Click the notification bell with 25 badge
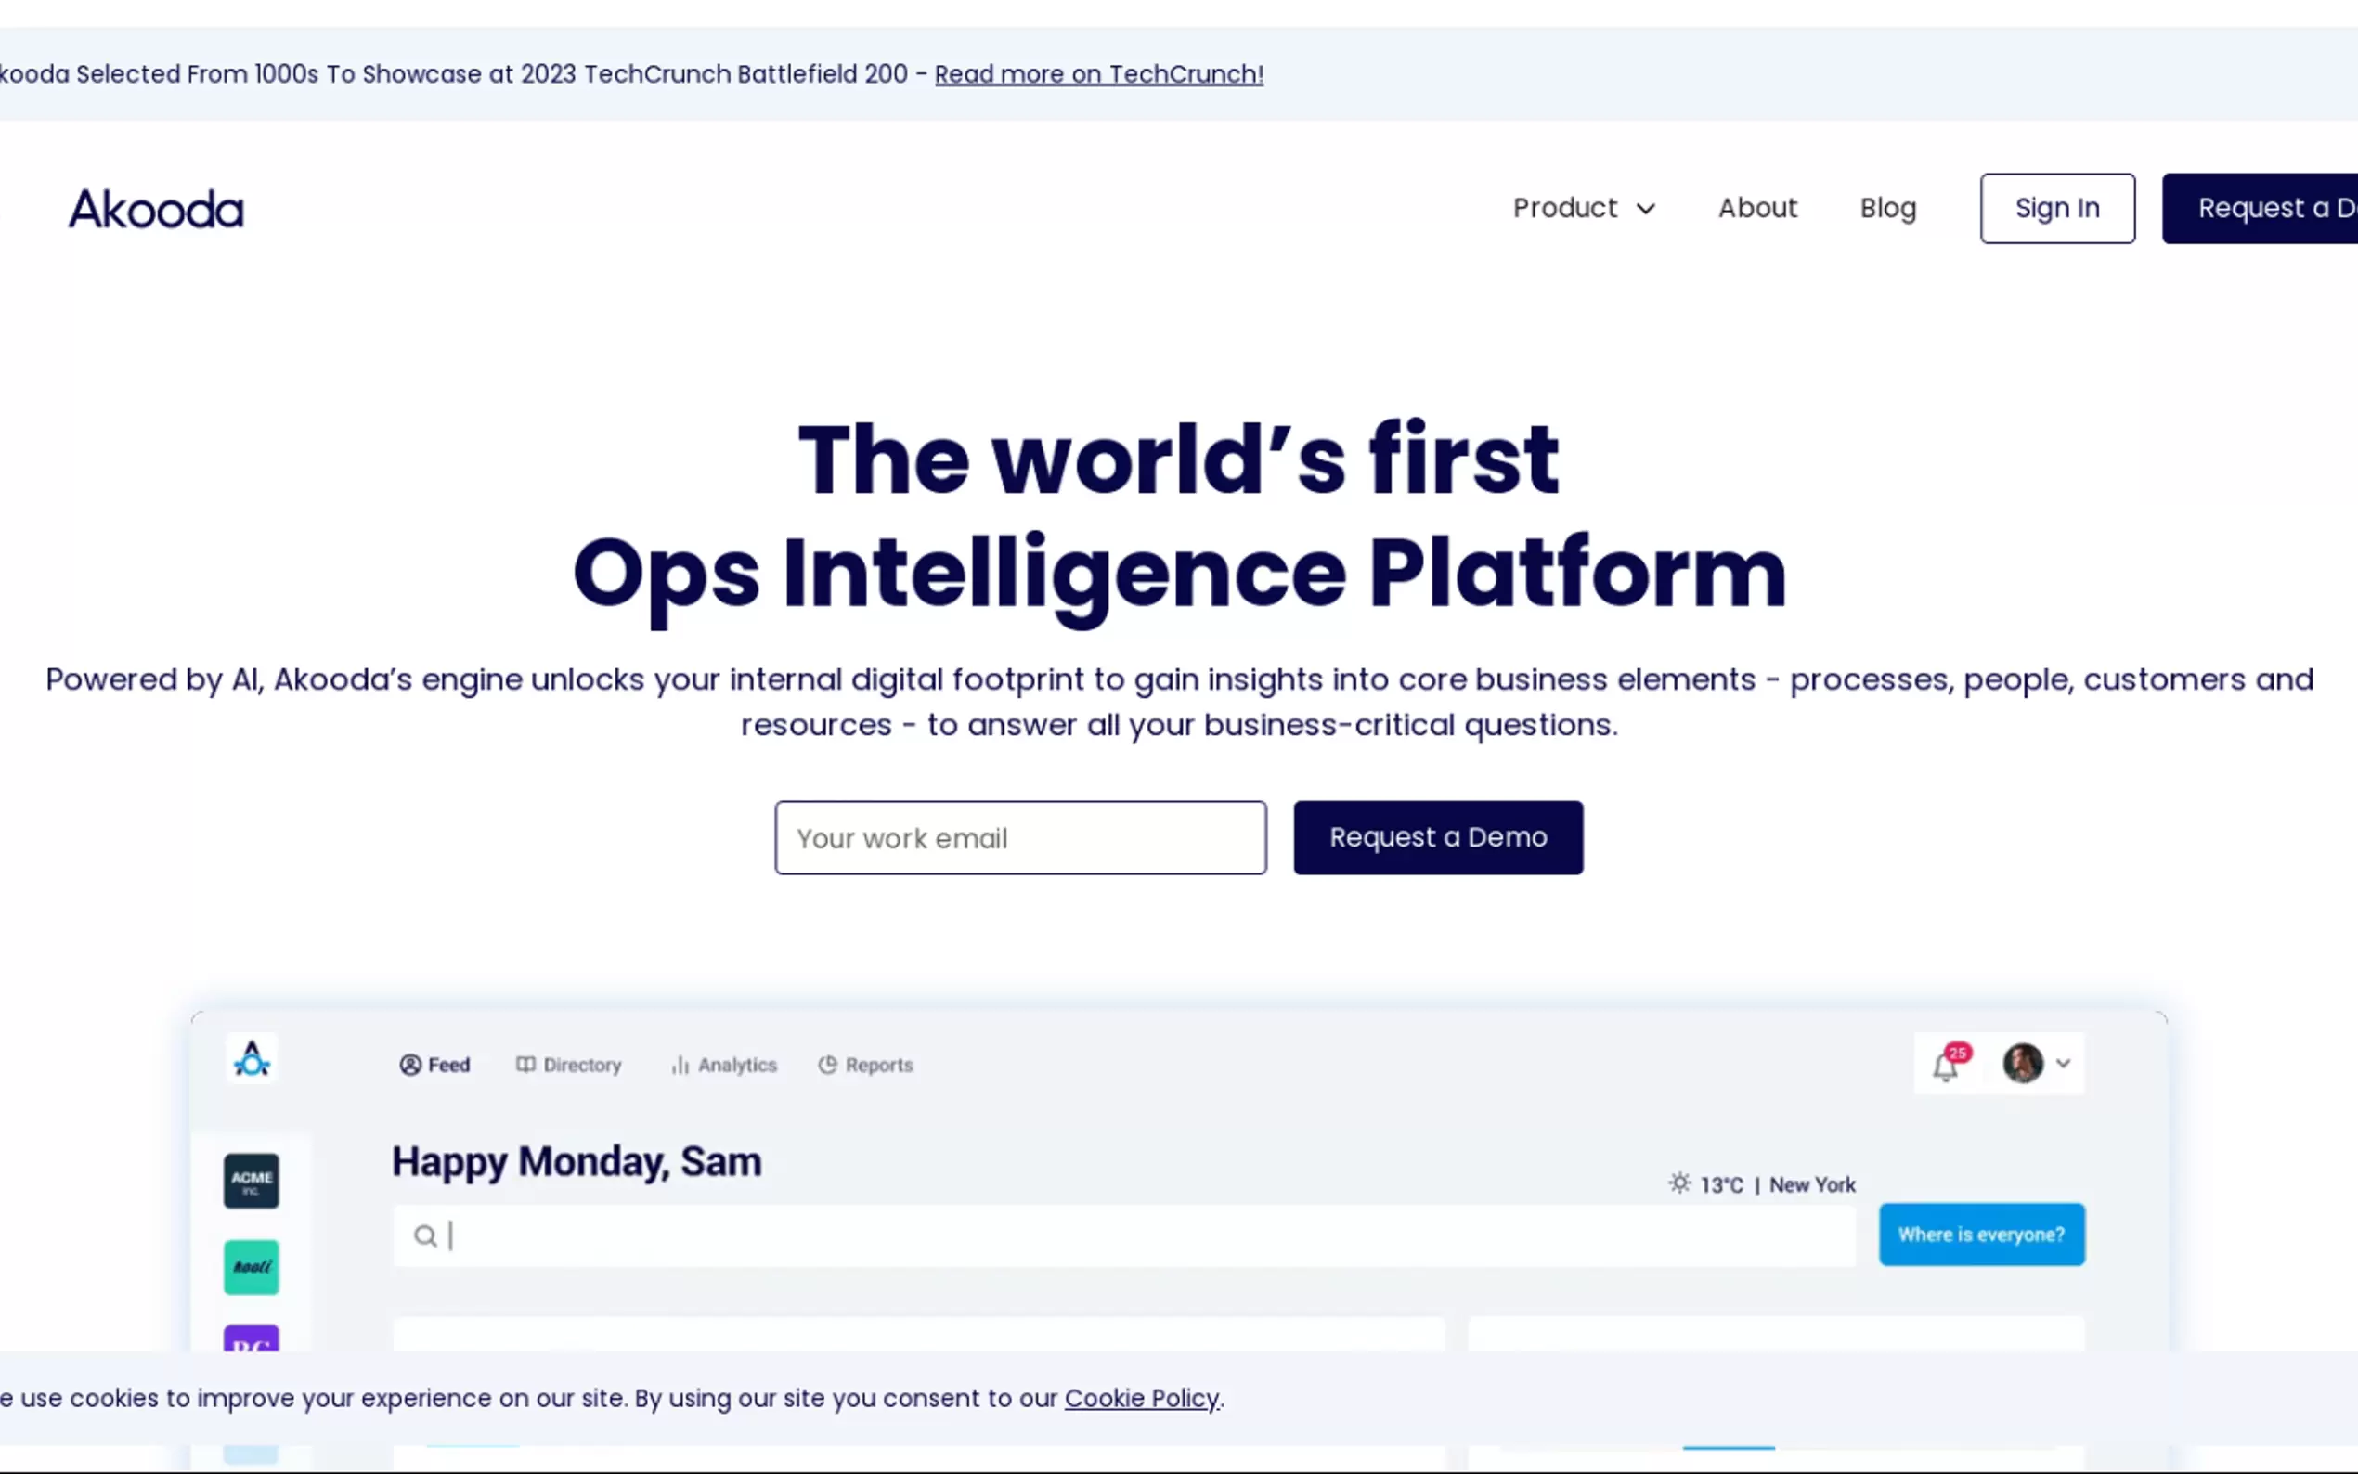The height and width of the screenshot is (1474, 2358). (1946, 1065)
